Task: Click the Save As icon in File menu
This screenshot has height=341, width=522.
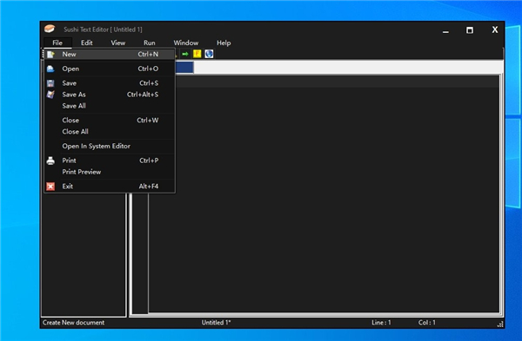Action: coord(50,95)
